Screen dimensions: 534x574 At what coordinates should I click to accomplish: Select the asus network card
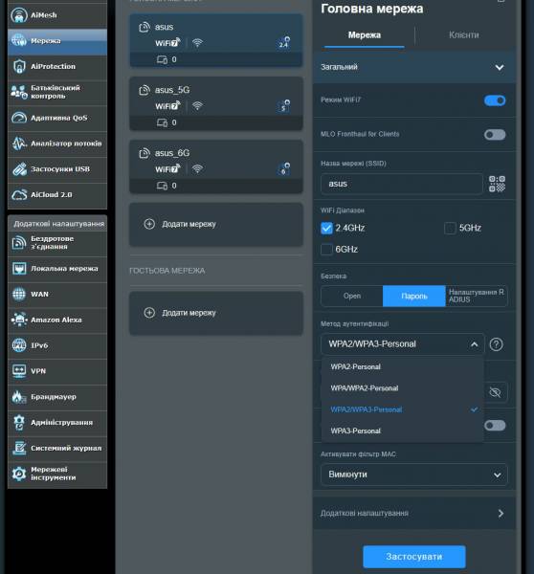tap(216, 41)
